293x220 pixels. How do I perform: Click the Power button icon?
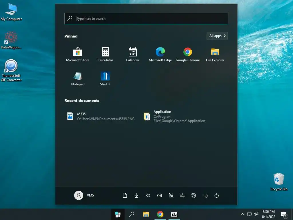217,195
